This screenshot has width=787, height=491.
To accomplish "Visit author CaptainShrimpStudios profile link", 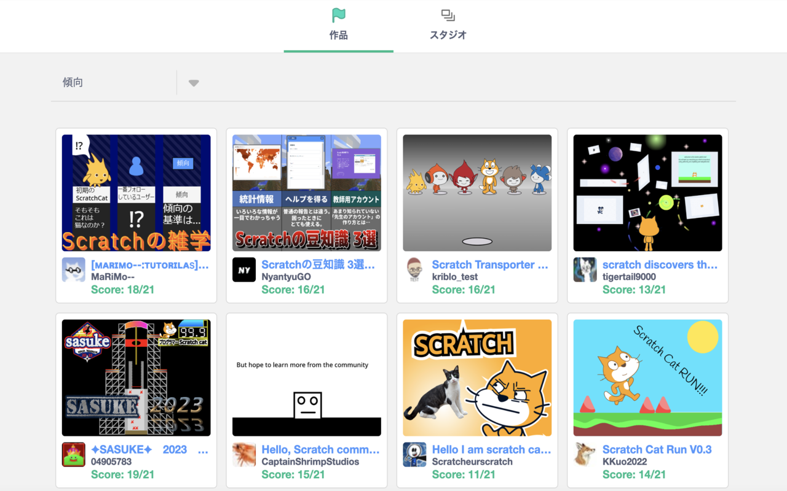I will pos(310,462).
